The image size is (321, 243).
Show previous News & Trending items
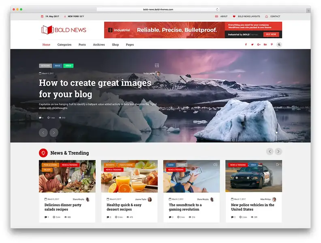[270, 151]
